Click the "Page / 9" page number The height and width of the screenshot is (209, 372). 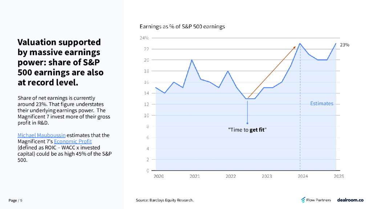15,201
